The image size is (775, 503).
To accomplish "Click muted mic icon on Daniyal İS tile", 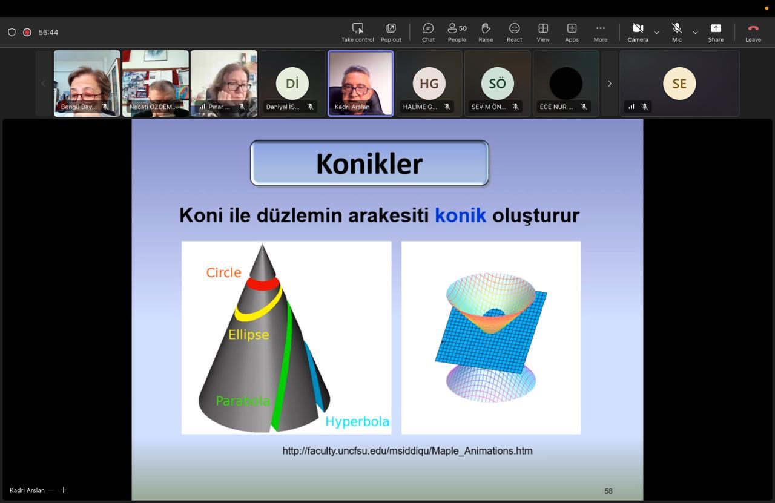I will tap(310, 107).
